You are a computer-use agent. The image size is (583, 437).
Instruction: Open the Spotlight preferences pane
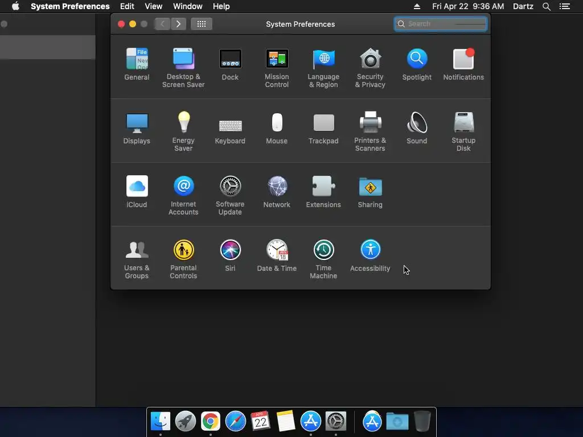click(417, 64)
